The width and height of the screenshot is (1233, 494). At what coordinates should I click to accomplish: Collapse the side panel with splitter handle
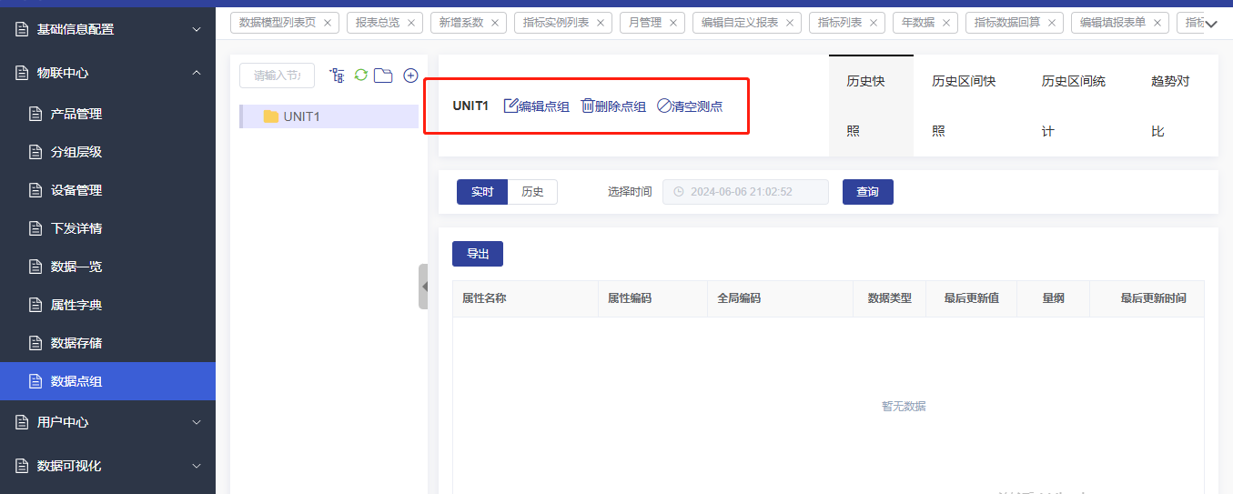click(423, 287)
